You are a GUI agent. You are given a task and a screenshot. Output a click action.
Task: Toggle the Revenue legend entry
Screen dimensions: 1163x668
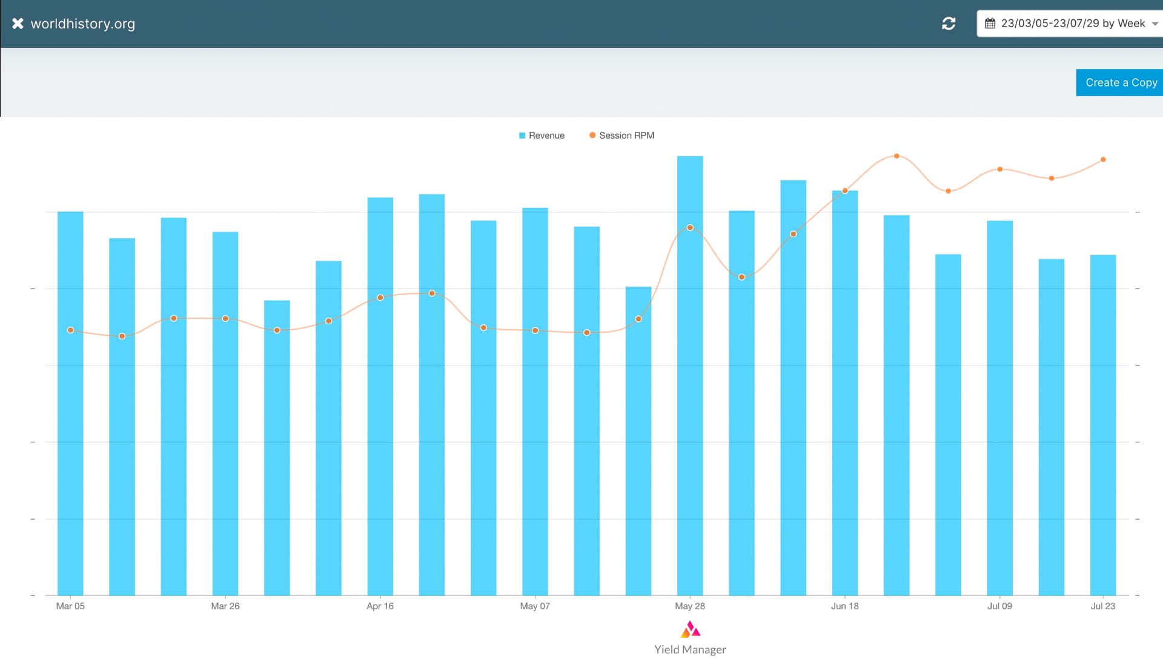542,136
